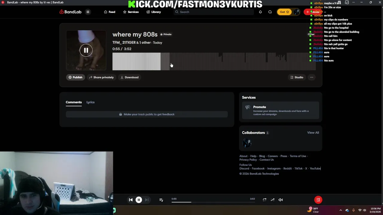Open the Discord follow link
This screenshot has width=383, height=215.
pyautogui.click(x=244, y=168)
